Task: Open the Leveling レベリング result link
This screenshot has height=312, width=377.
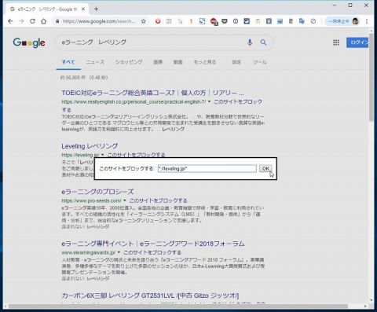Action: pos(90,146)
